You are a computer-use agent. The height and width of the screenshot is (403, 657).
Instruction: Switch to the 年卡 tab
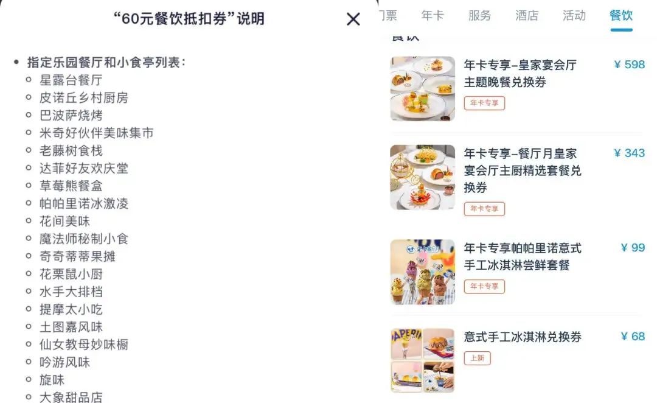[433, 15]
